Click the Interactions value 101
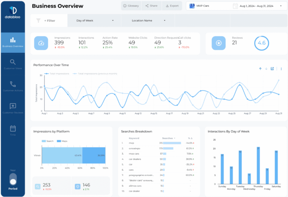 click(82, 43)
